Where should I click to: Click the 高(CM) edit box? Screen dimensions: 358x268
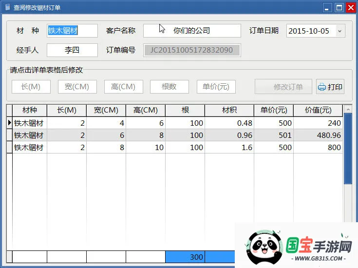tap(124, 87)
